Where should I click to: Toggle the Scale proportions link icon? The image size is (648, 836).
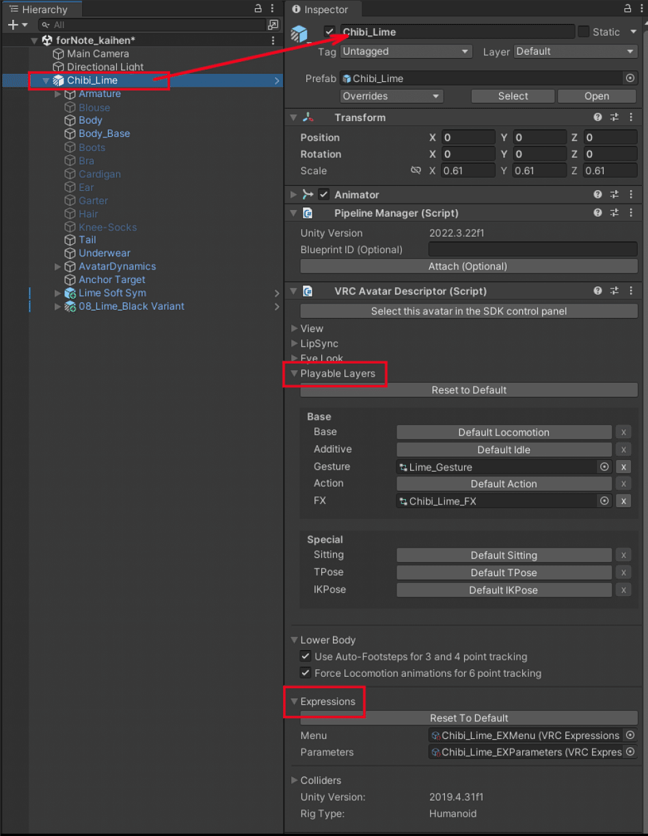click(416, 171)
